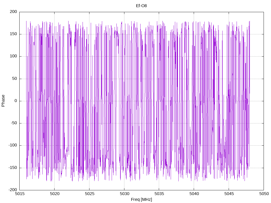Select the Phase y-axis label
The image size is (271, 203).
point(3,101)
